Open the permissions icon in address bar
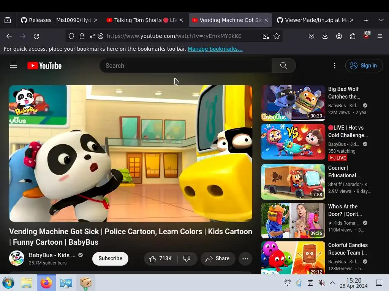Viewport: 389px width, 291px height. click(93, 36)
